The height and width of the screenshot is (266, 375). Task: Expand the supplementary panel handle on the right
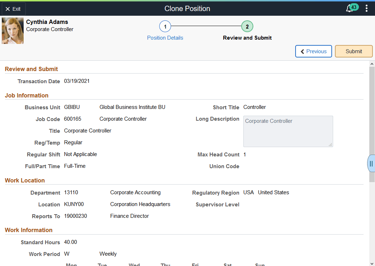click(x=371, y=163)
